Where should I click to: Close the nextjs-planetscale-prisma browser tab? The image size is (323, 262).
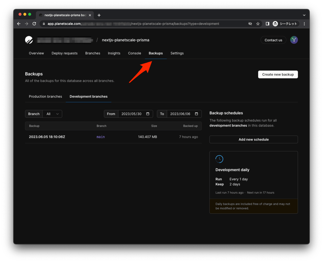90,15
